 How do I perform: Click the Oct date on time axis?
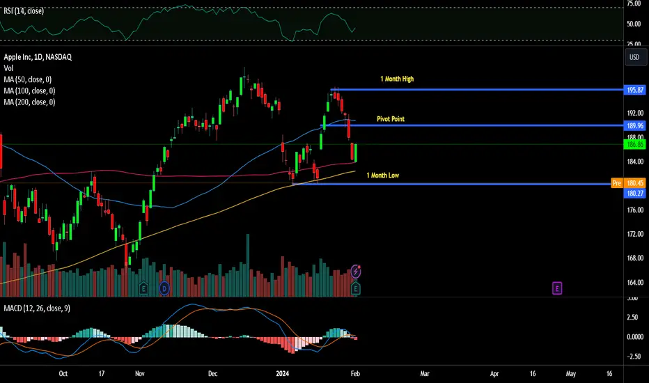point(63,374)
